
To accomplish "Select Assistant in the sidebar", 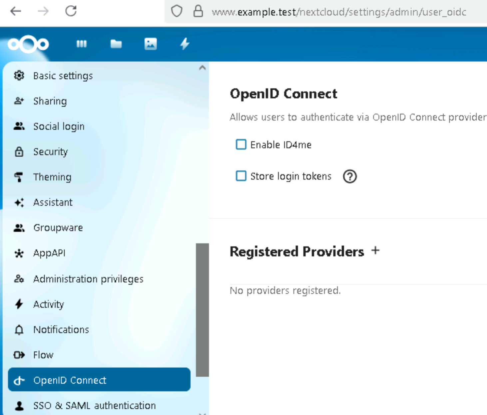I will point(99,202).
